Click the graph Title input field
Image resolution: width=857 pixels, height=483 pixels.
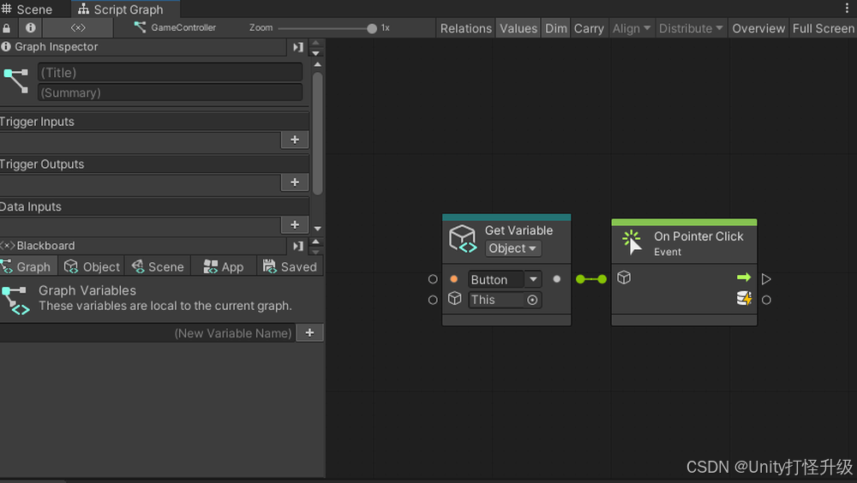(170, 72)
